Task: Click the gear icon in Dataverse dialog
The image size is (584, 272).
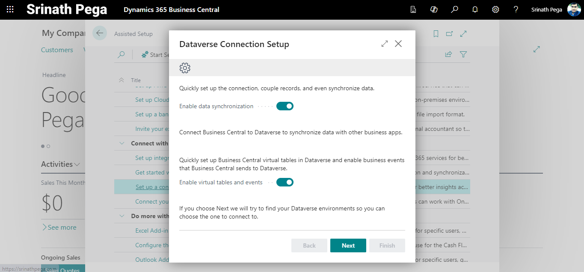Action: 185,68
